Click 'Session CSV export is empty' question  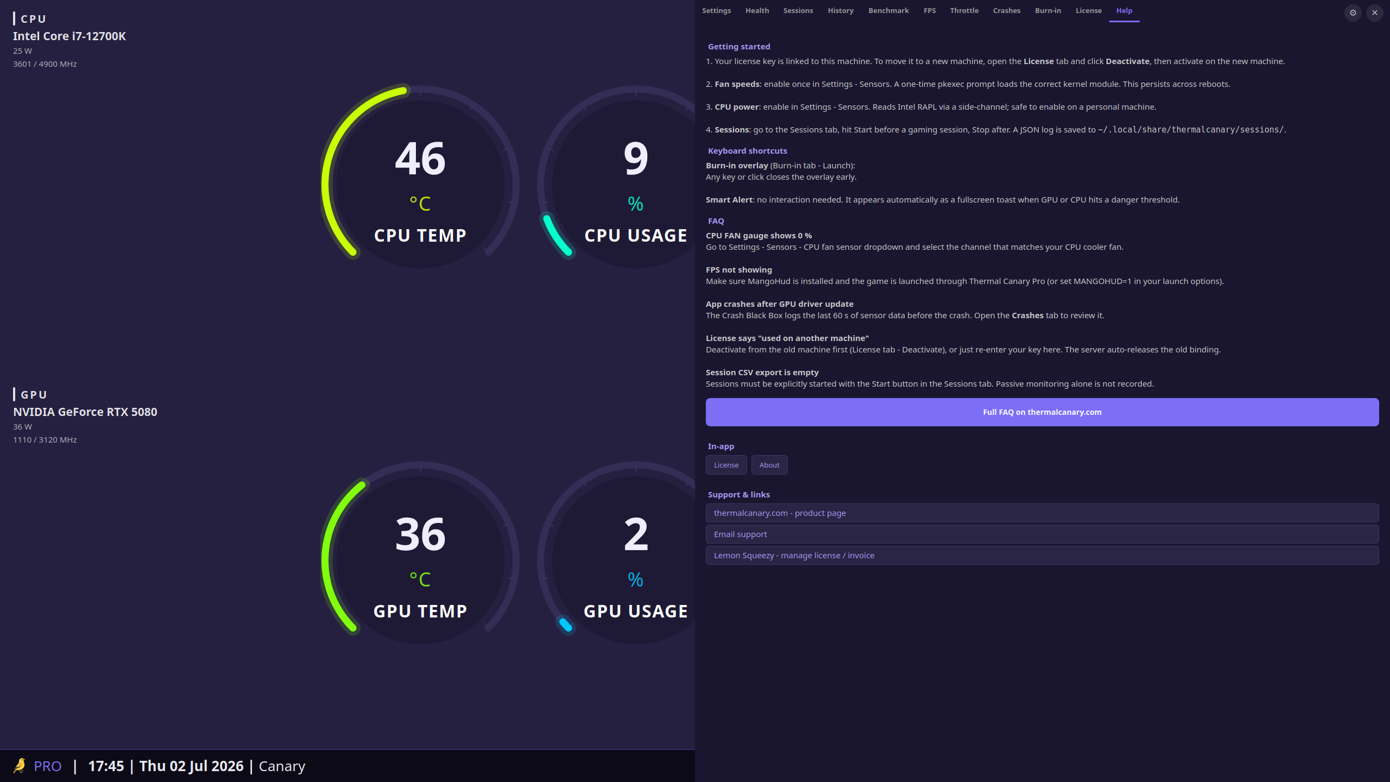(762, 373)
